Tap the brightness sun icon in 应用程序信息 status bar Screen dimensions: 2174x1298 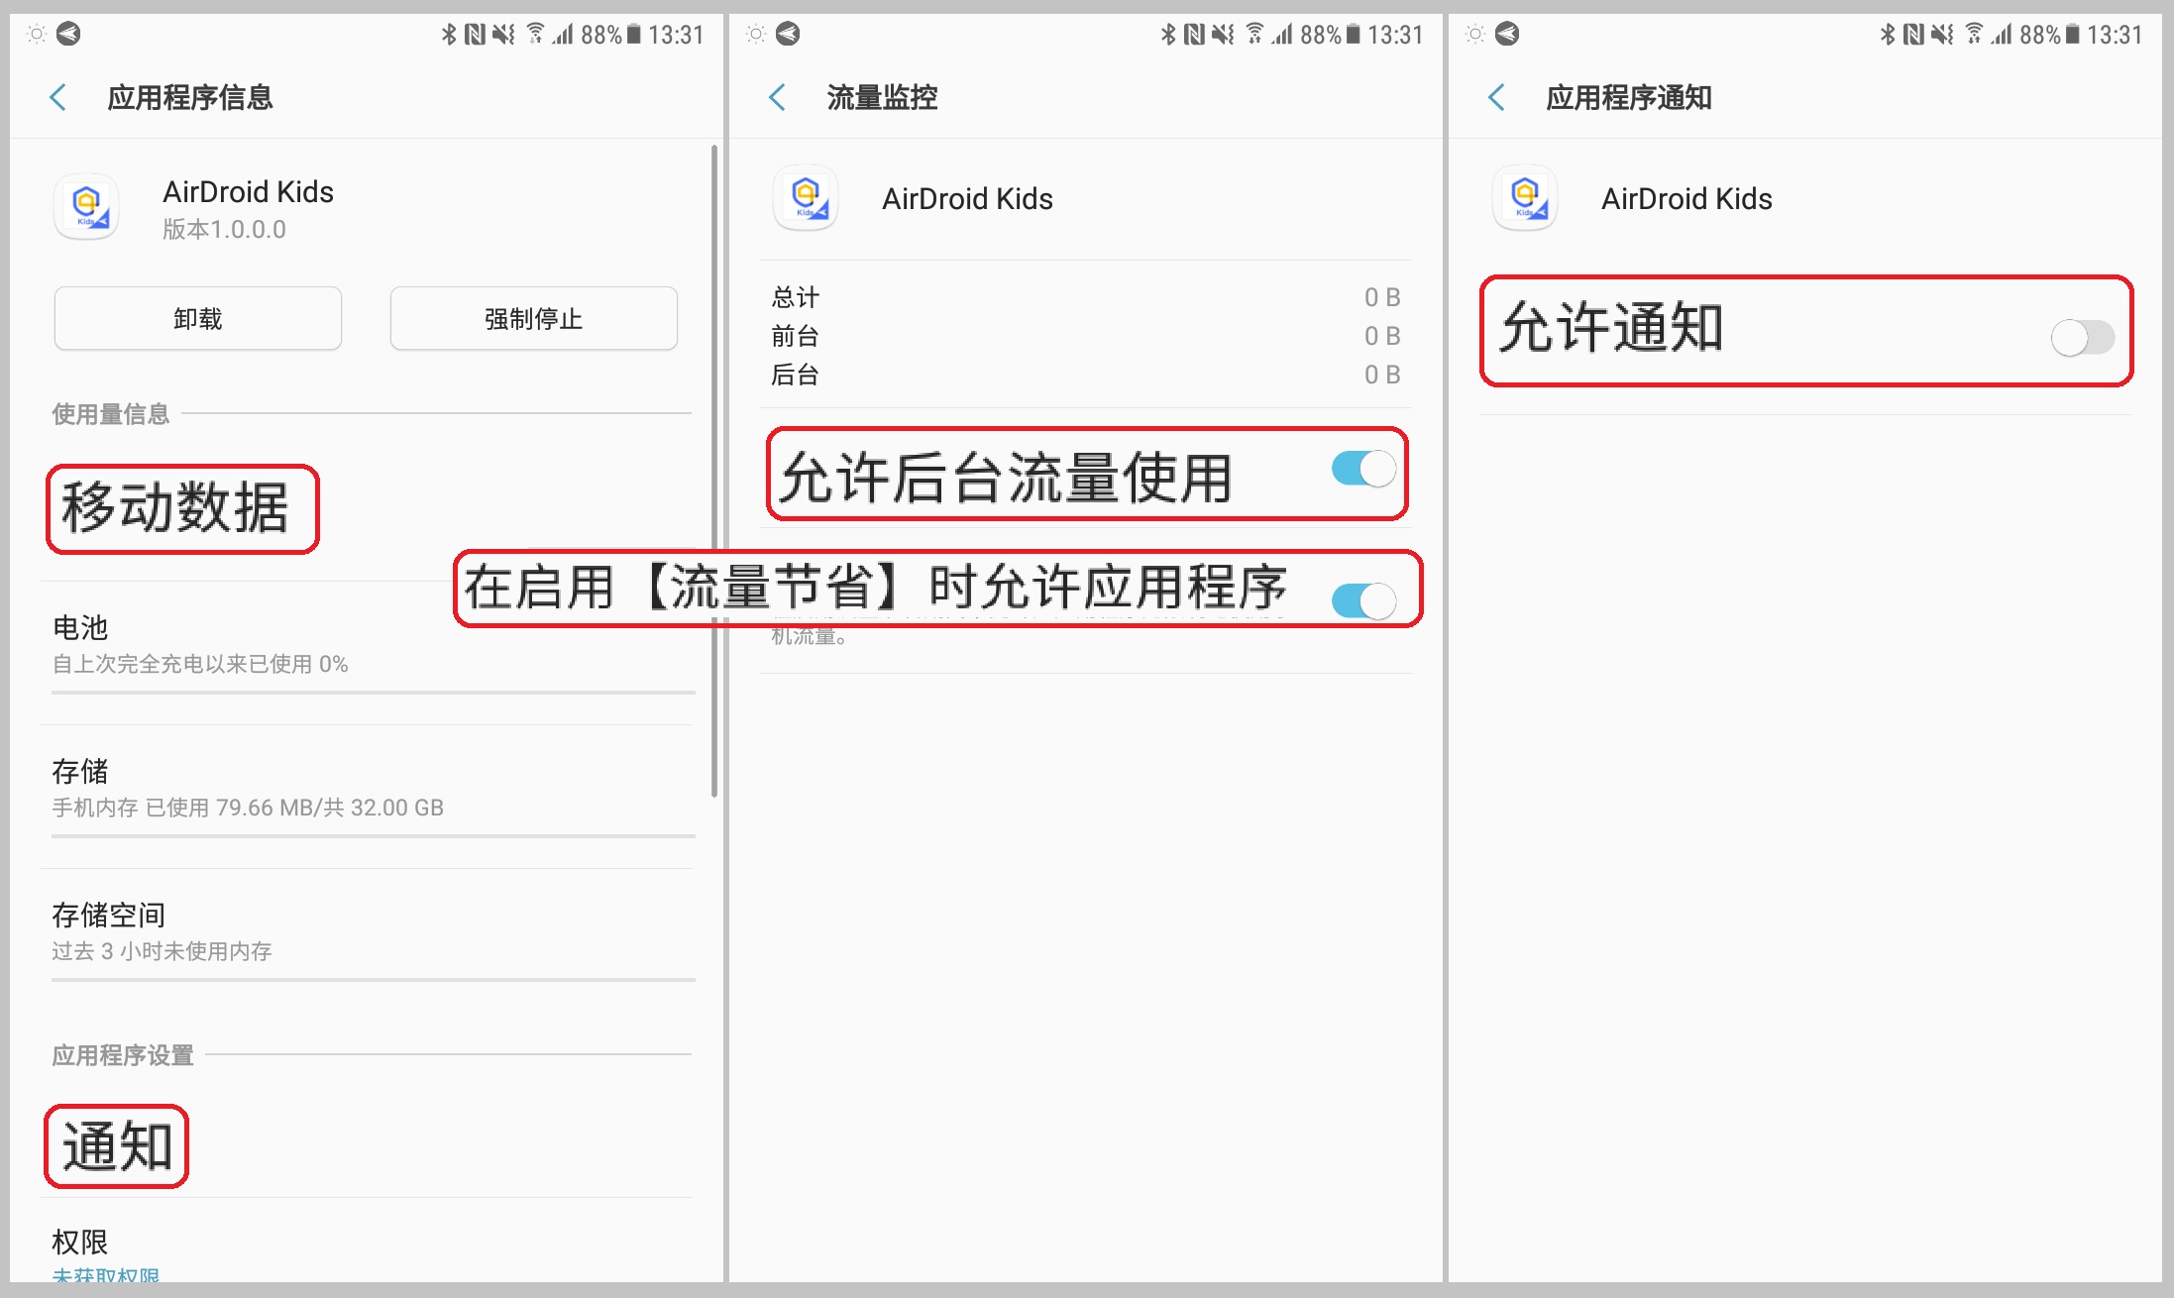(x=37, y=35)
